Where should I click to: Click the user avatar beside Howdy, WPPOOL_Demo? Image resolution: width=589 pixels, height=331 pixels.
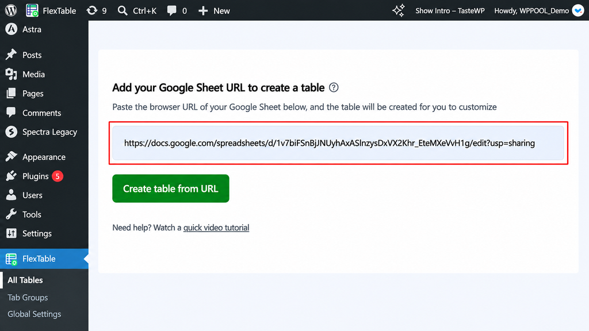(577, 10)
